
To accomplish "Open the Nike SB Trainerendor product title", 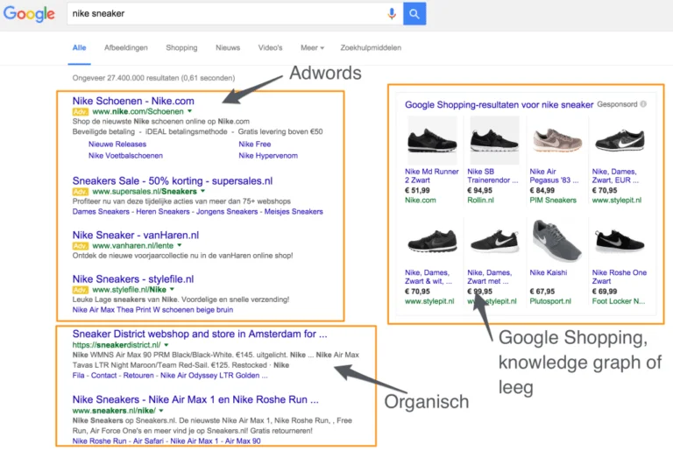I will tap(492, 176).
